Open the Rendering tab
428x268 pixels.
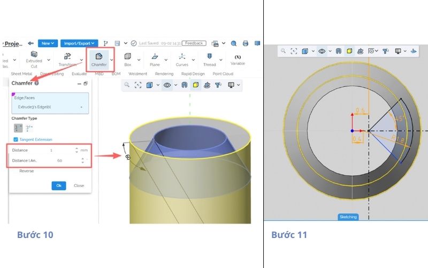point(164,74)
